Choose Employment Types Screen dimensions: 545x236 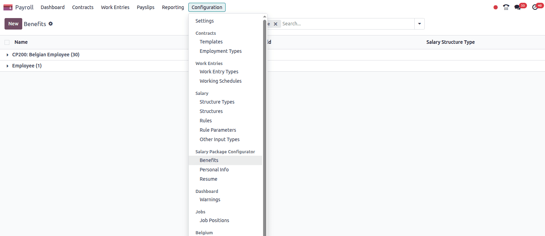225,51
